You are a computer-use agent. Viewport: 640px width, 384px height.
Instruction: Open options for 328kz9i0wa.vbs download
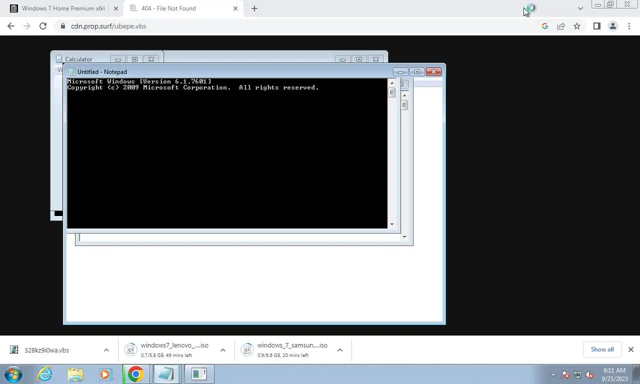coord(106,350)
